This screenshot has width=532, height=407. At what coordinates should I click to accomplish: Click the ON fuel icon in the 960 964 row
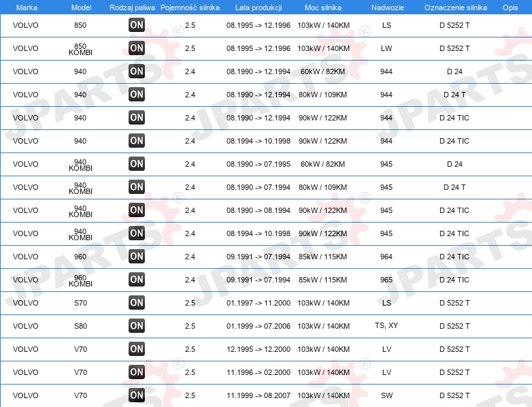point(137,257)
